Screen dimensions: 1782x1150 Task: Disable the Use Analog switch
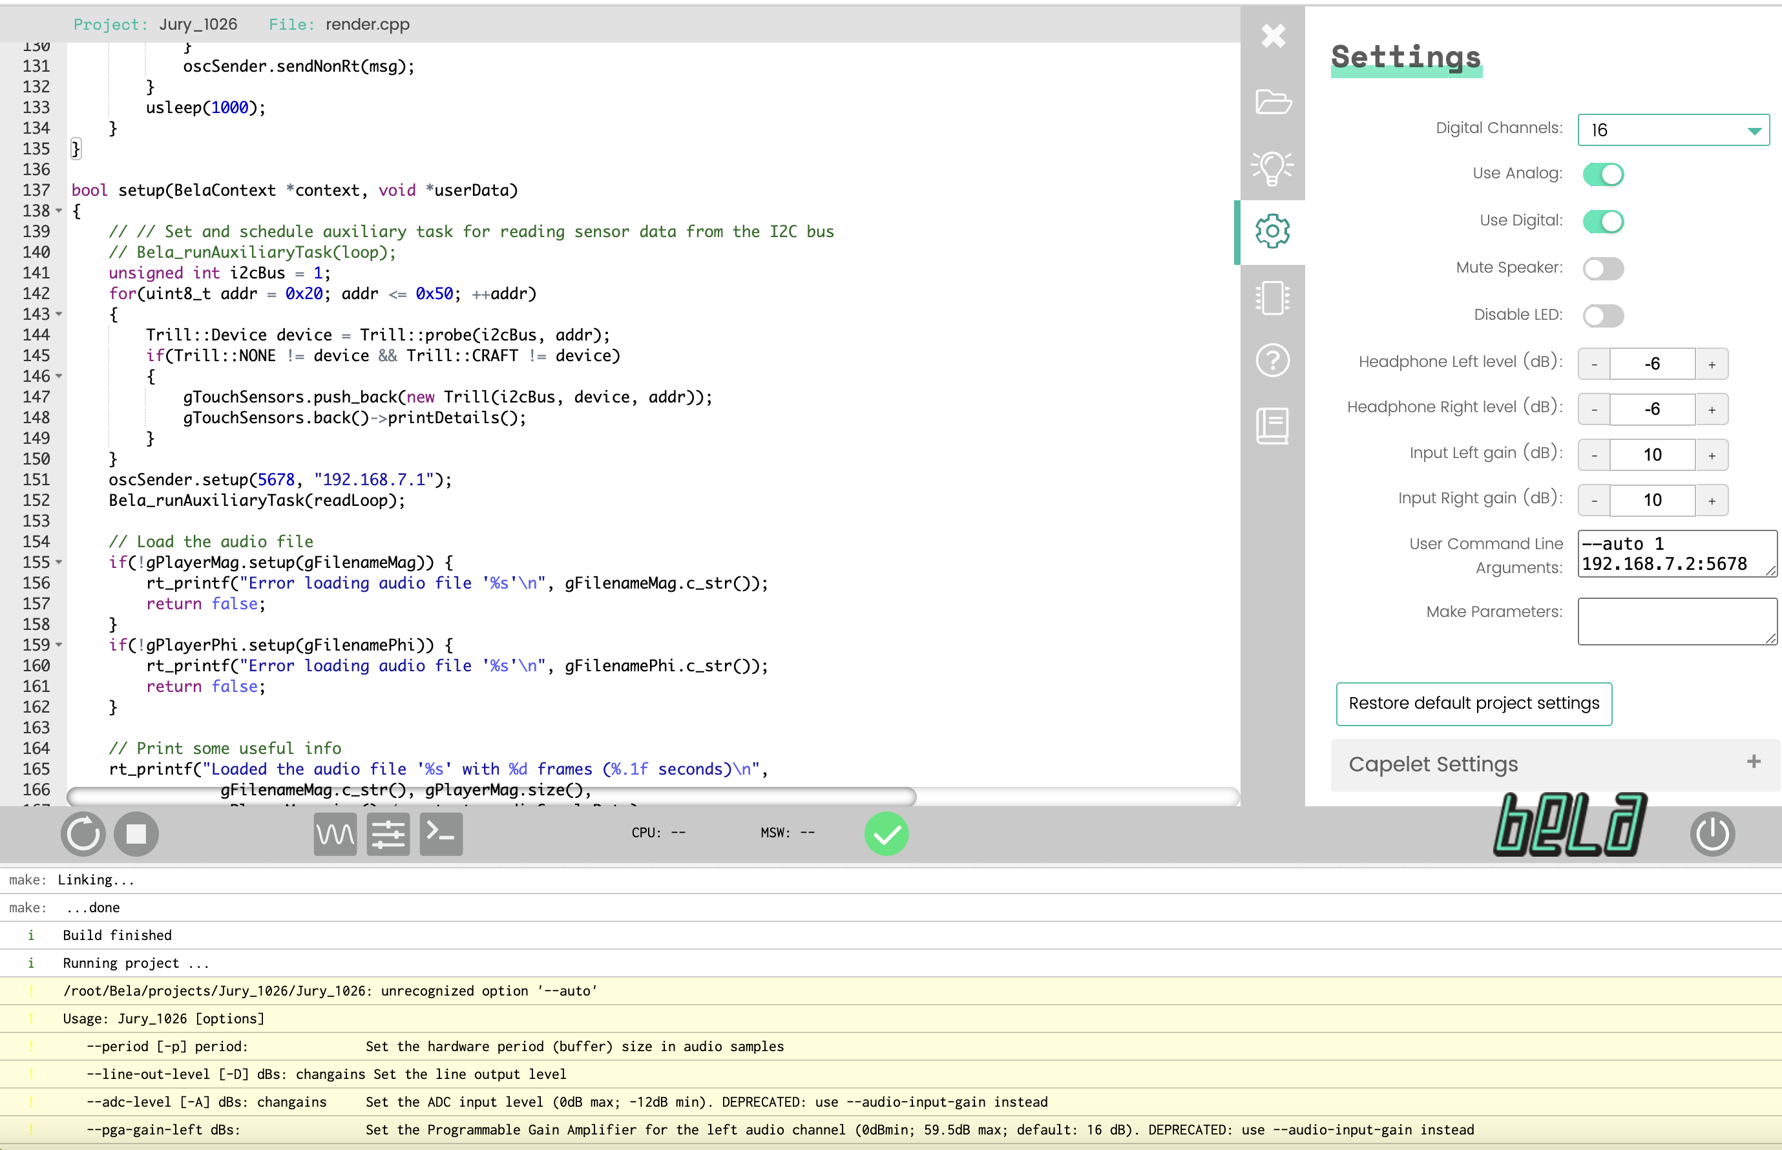(1603, 174)
